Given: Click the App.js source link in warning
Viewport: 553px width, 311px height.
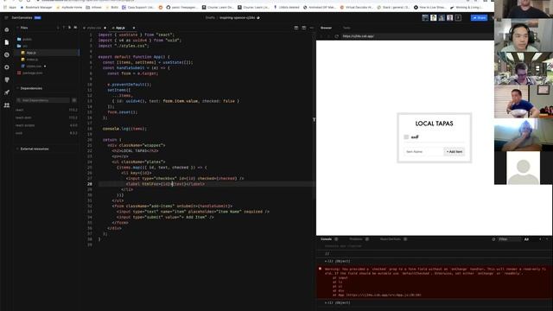Looking at the screenshot, I should point(384,295).
